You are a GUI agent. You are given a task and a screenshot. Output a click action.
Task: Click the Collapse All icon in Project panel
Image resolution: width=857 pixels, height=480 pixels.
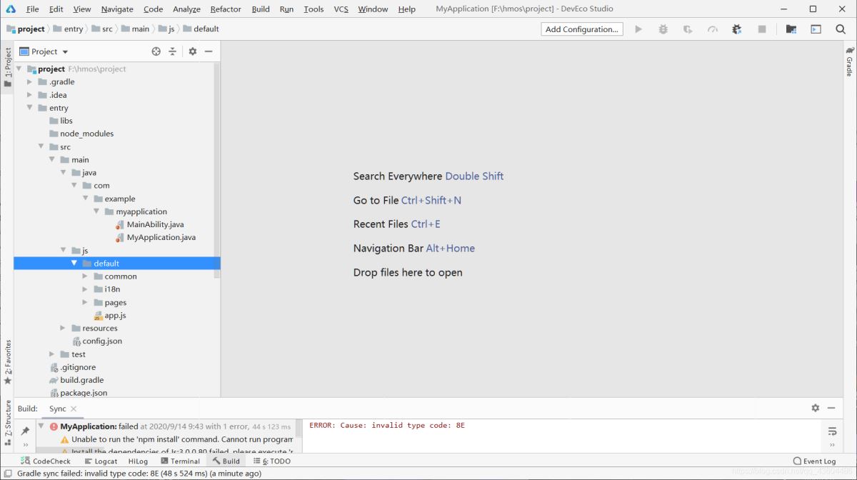172,51
